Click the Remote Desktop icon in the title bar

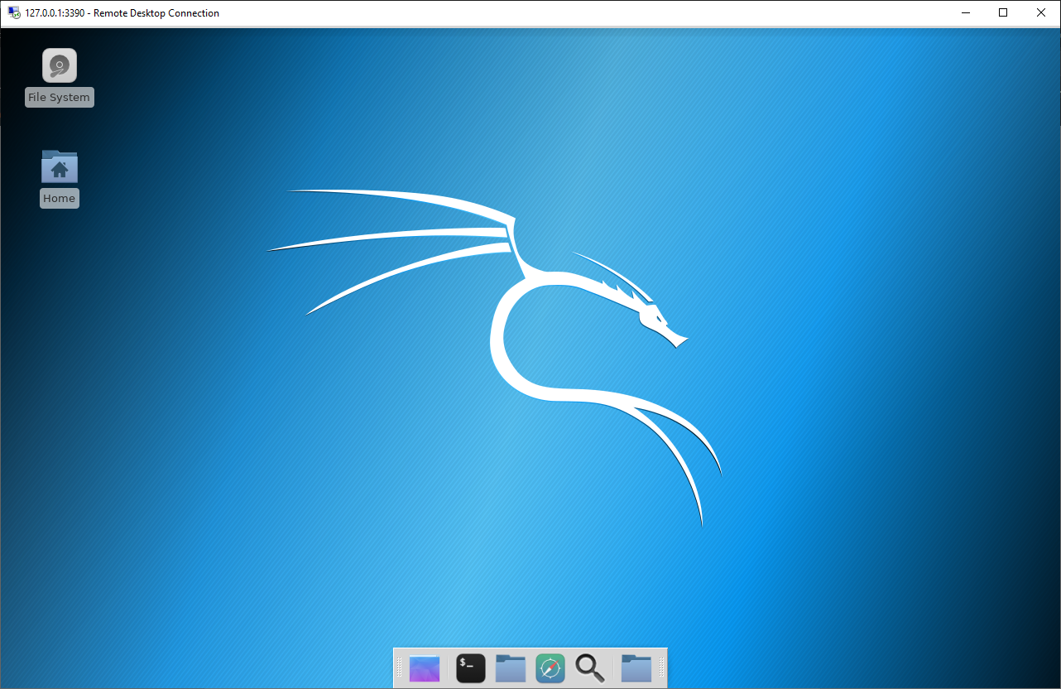tap(12, 12)
